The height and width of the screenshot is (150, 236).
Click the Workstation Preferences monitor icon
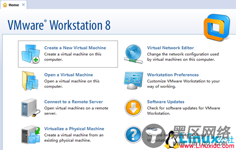coord(133,80)
